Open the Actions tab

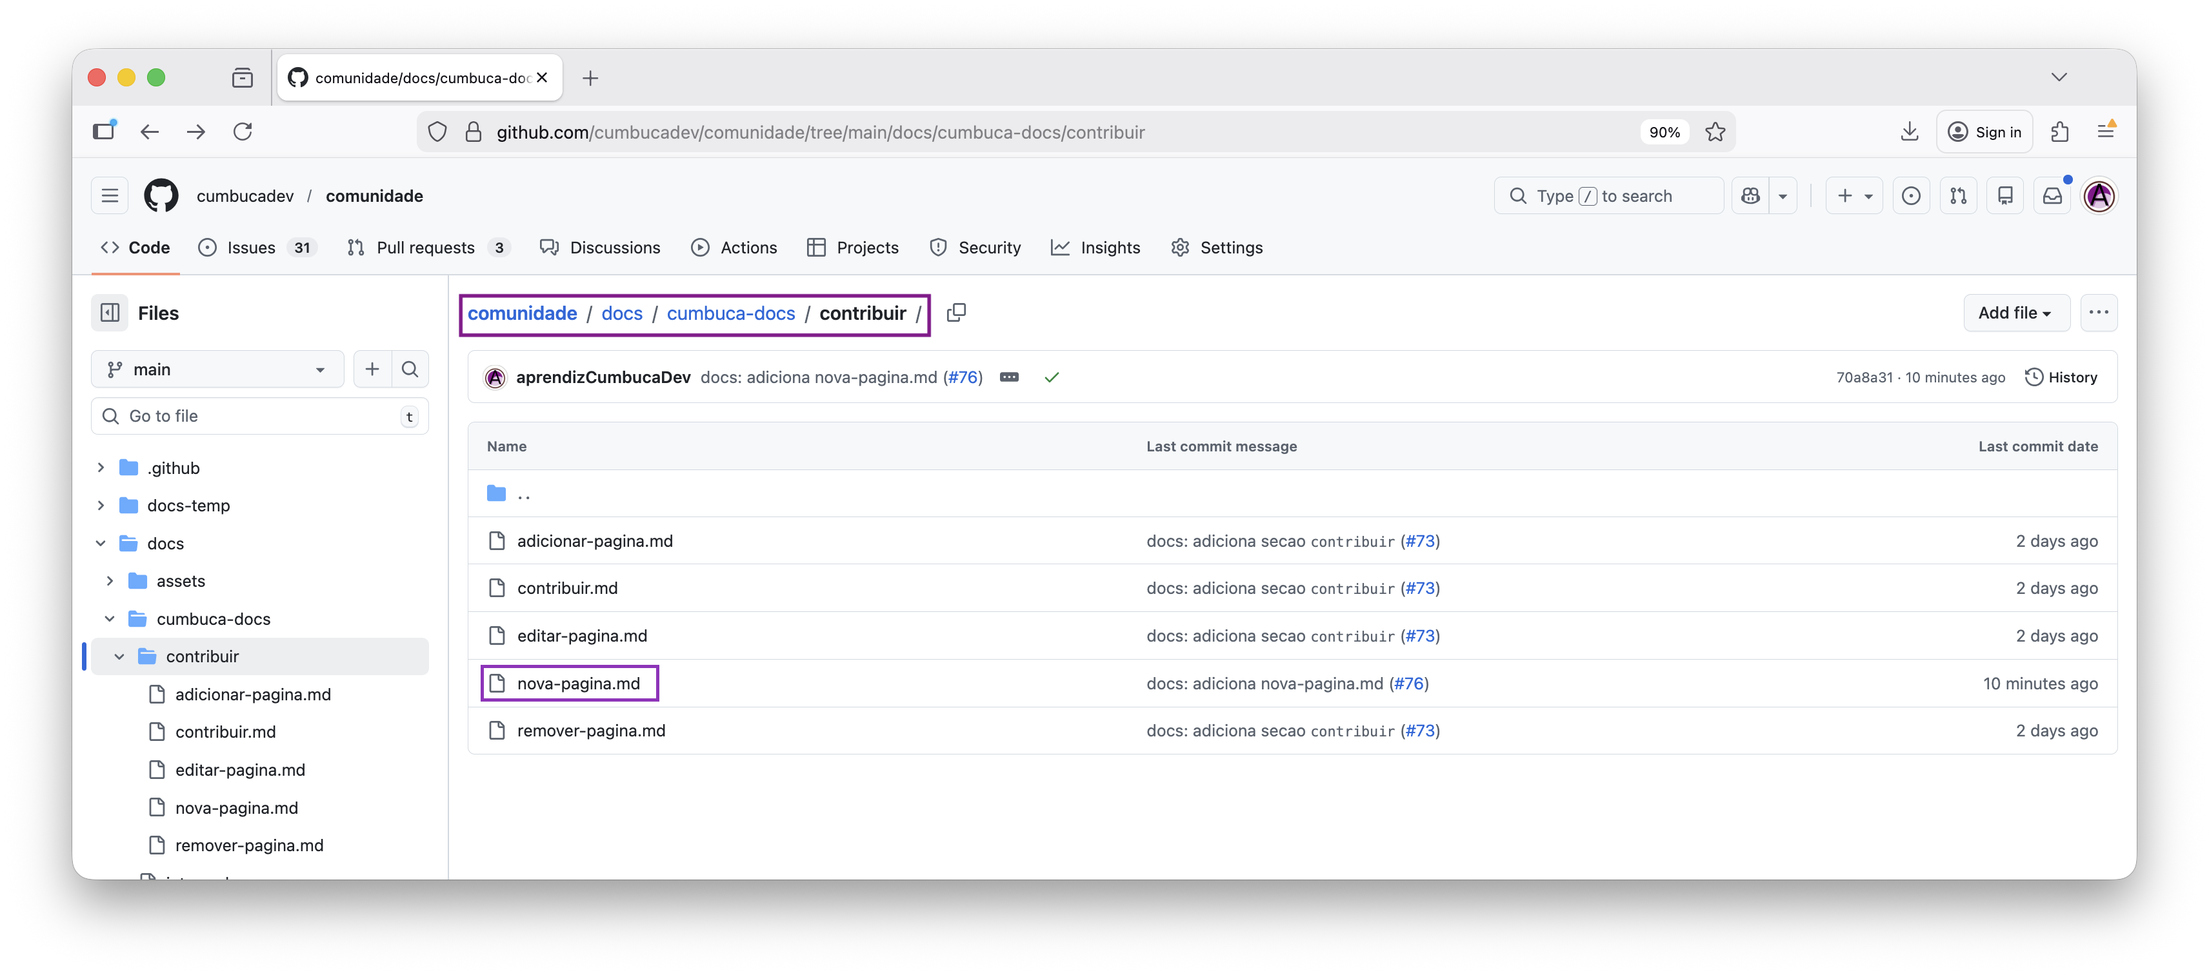734,248
